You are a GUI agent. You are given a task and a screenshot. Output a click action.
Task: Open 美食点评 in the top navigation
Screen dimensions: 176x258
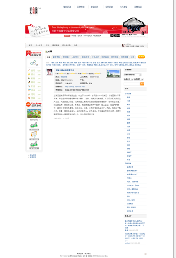pos(94,7)
